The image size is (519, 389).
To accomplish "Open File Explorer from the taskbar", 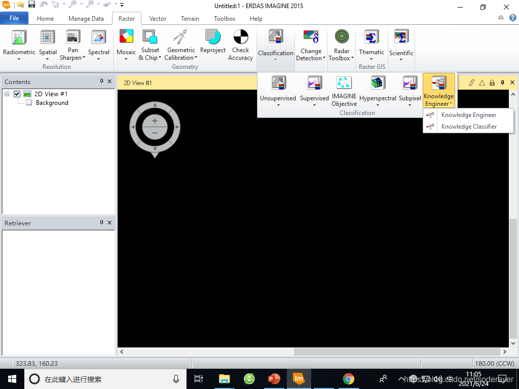I will 224,379.
